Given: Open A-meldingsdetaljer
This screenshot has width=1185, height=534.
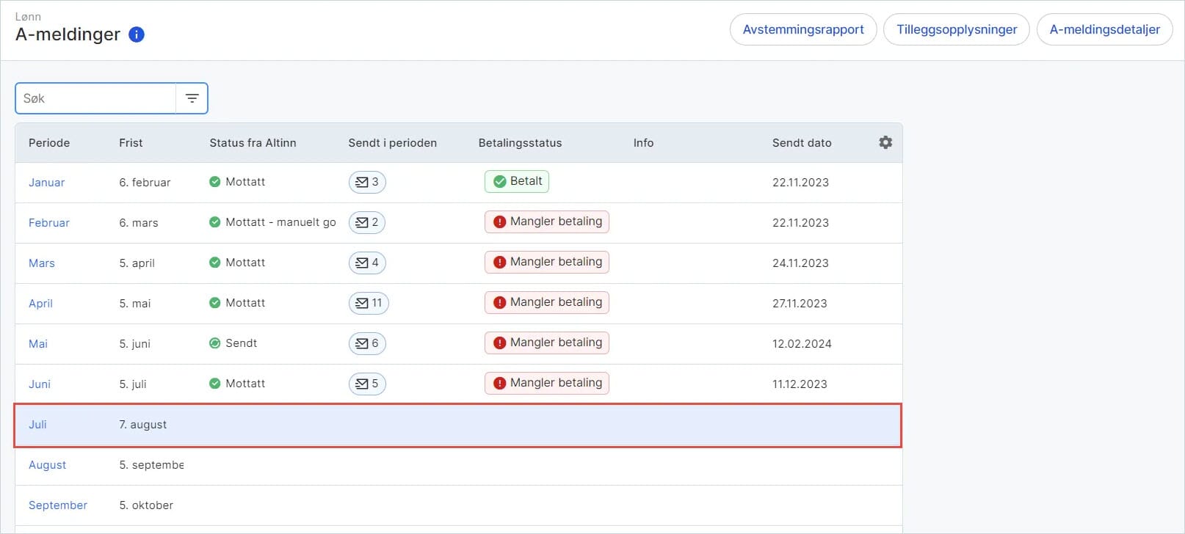Looking at the screenshot, I should 1105,29.
